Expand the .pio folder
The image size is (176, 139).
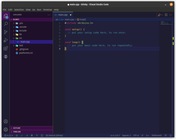[x=14, y=23]
